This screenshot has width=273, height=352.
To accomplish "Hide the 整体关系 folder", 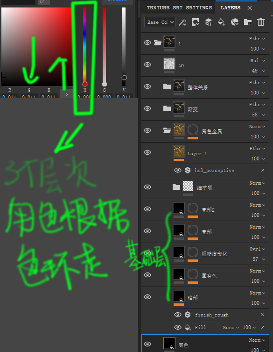I will click(x=147, y=86).
